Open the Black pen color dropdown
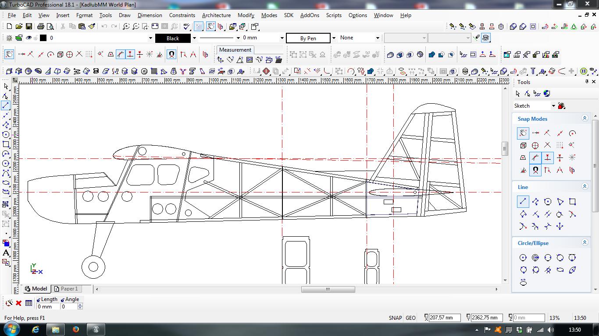Viewport: 599px width, 336px height. pyautogui.click(x=194, y=38)
